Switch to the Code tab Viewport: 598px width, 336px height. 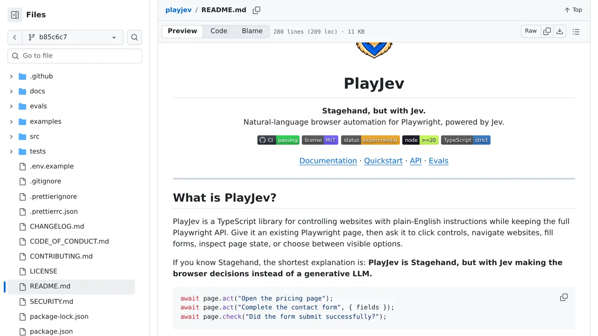coord(219,31)
